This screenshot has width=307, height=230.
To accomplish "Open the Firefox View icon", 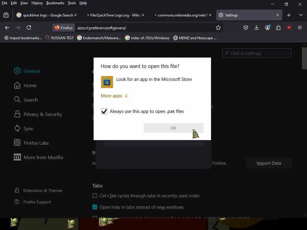I will [6, 15].
